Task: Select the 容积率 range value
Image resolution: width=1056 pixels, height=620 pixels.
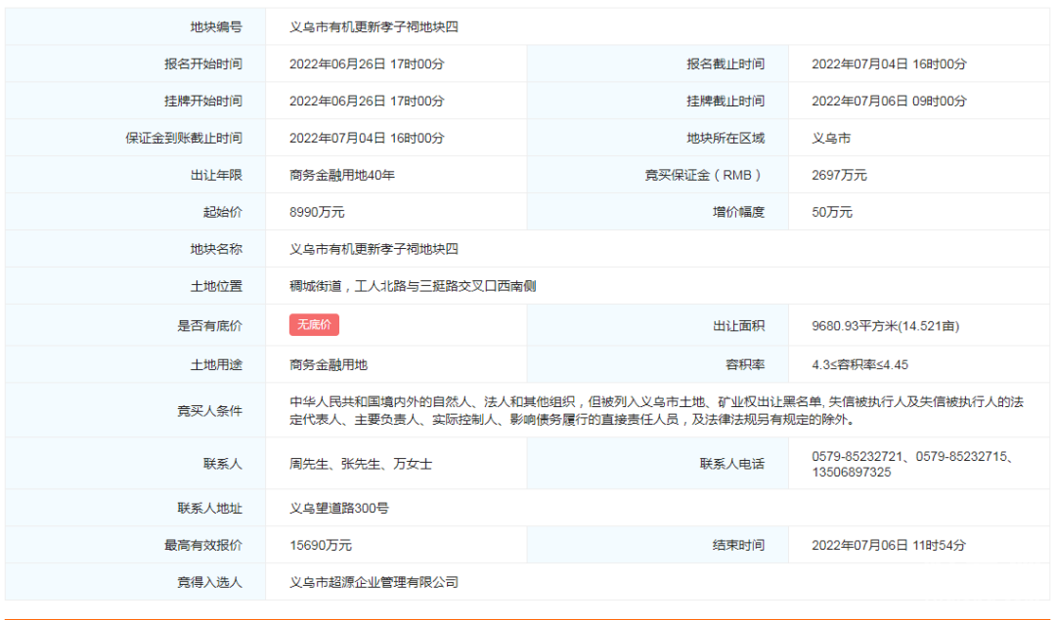Action: (859, 365)
